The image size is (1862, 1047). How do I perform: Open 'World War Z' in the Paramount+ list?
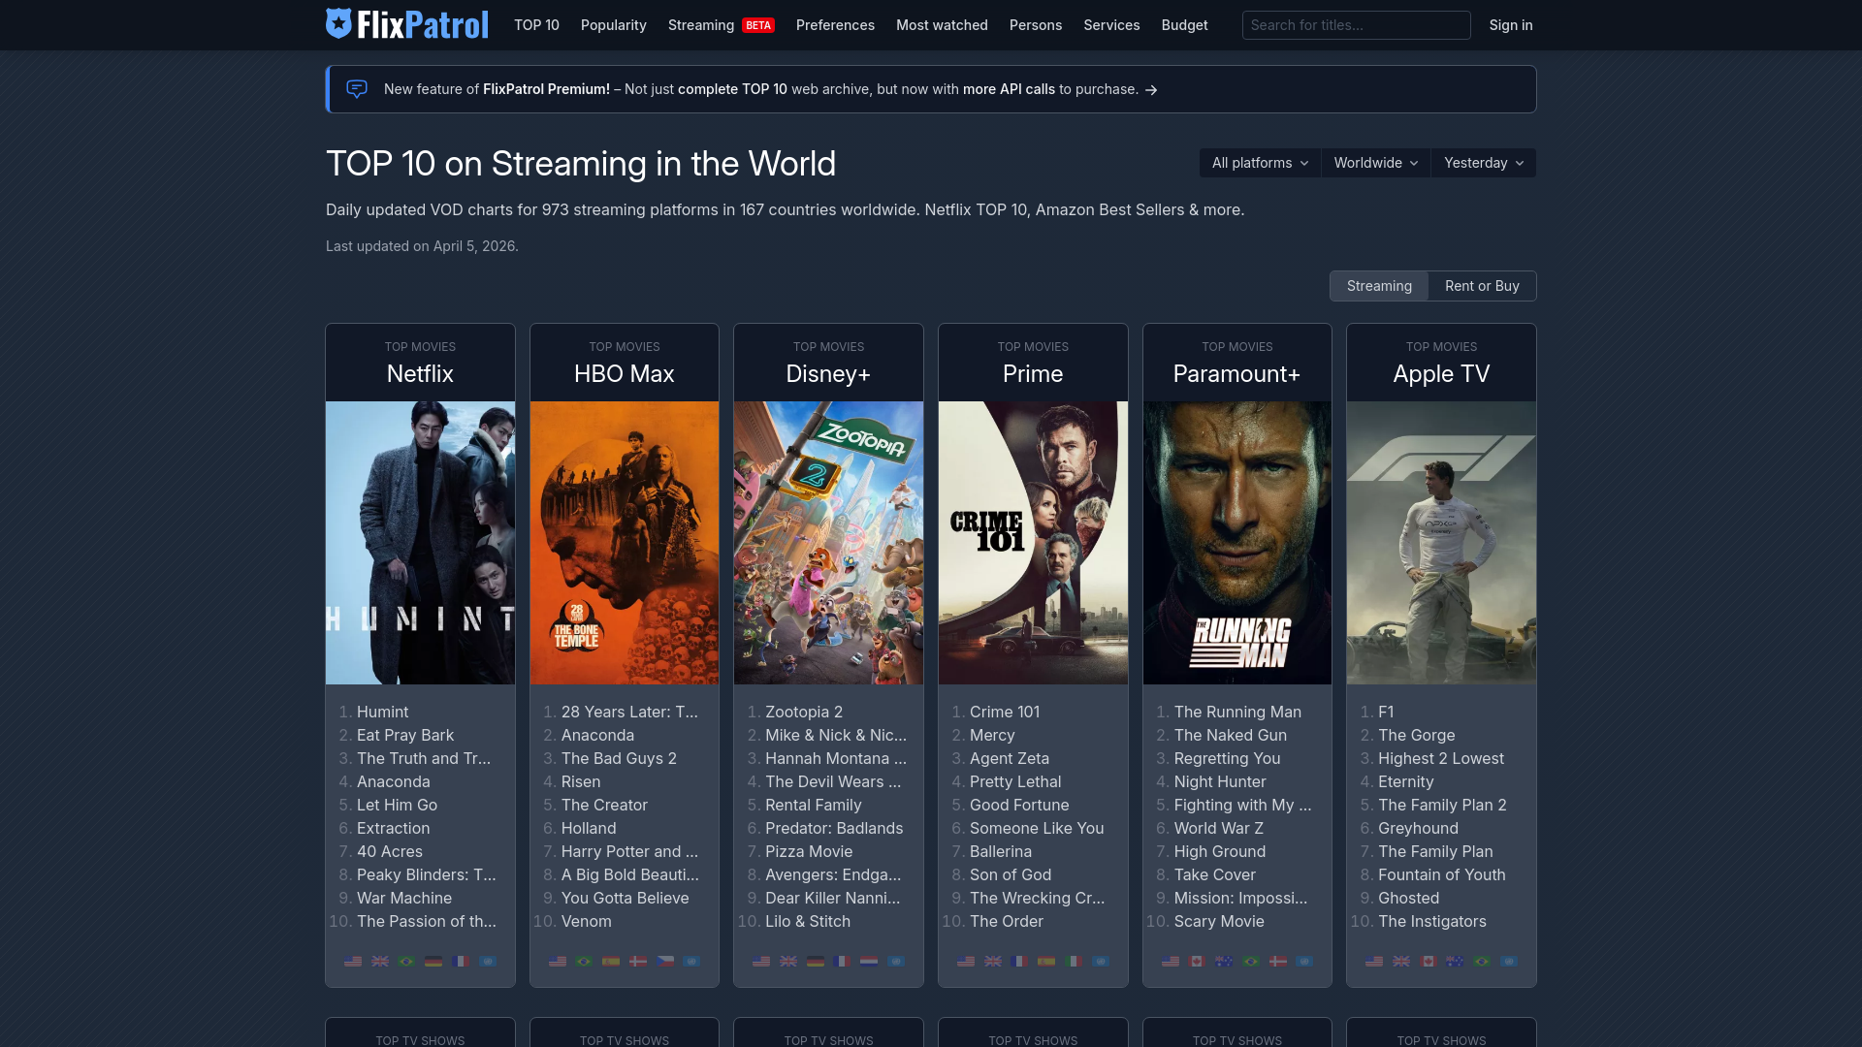pos(1219,829)
